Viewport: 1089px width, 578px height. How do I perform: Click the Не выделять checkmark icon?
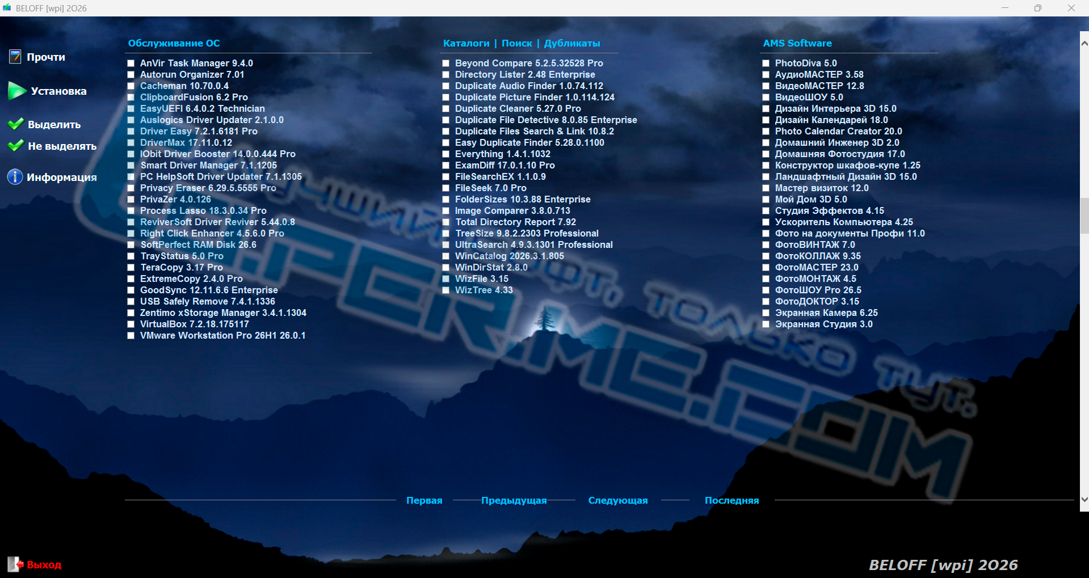(16, 146)
